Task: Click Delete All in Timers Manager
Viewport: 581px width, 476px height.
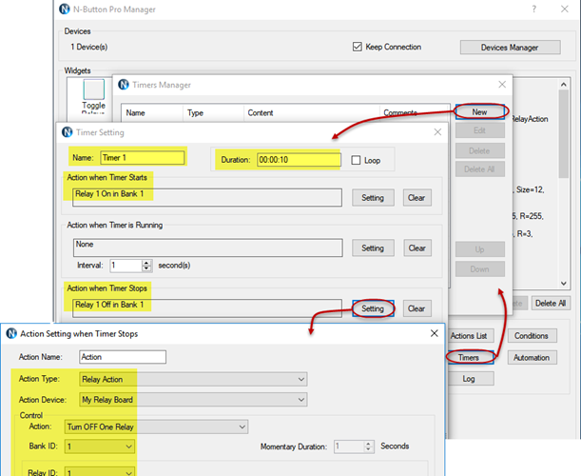Action: point(480,169)
